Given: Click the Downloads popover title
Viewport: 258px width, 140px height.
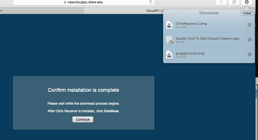Looking at the screenshot, I should [209, 13].
